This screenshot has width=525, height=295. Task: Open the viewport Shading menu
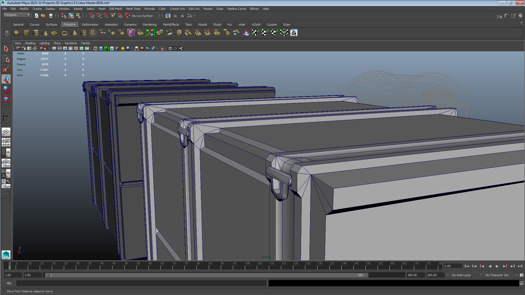click(30, 43)
